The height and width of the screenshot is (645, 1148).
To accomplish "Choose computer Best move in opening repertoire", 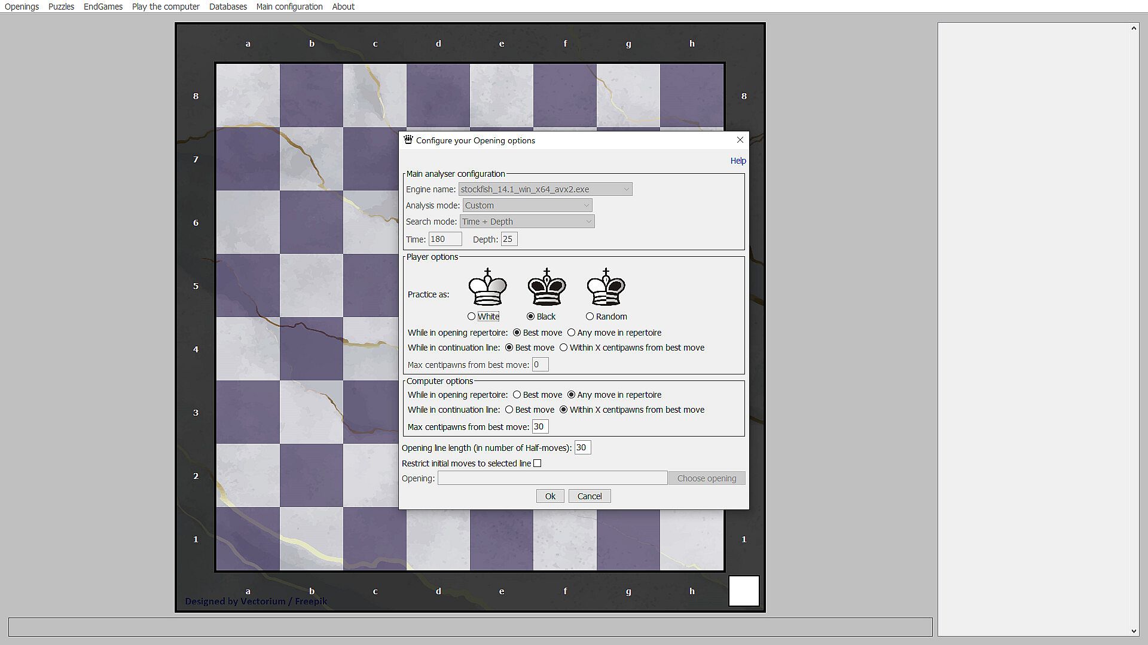I will pos(517,395).
